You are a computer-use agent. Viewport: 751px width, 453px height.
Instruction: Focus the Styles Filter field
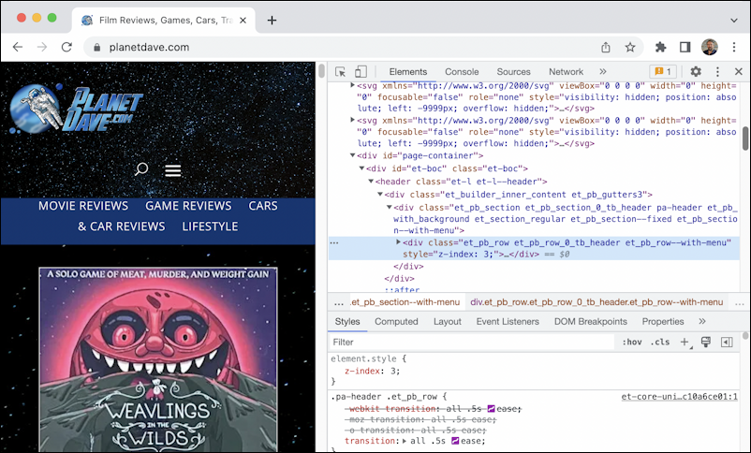tap(472, 342)
